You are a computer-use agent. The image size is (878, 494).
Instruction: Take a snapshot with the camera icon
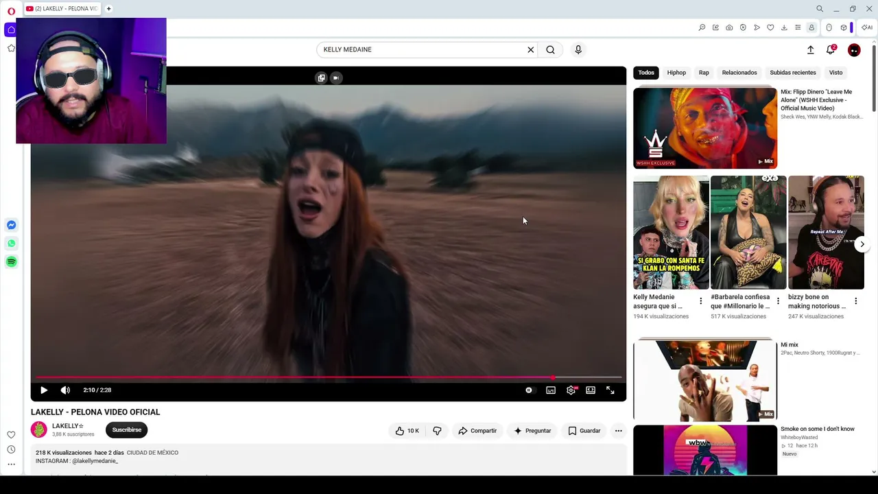coord(729,27)
